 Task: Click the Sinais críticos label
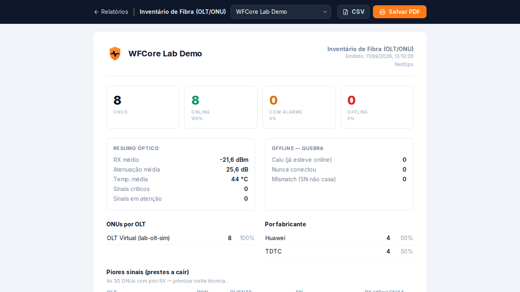(132, 189)
